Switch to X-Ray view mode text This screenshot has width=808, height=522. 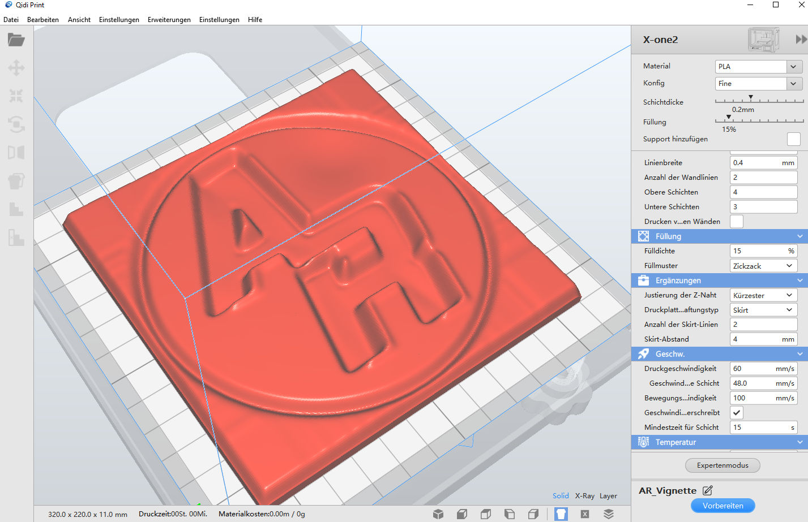coord(585,496)
